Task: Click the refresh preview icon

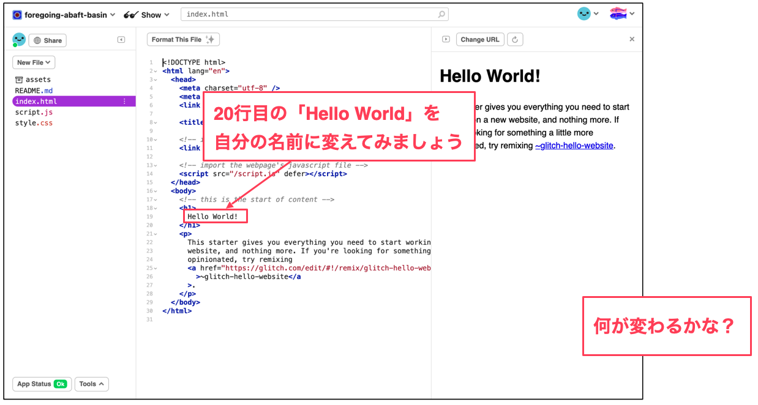Action: tap(515, 40)
